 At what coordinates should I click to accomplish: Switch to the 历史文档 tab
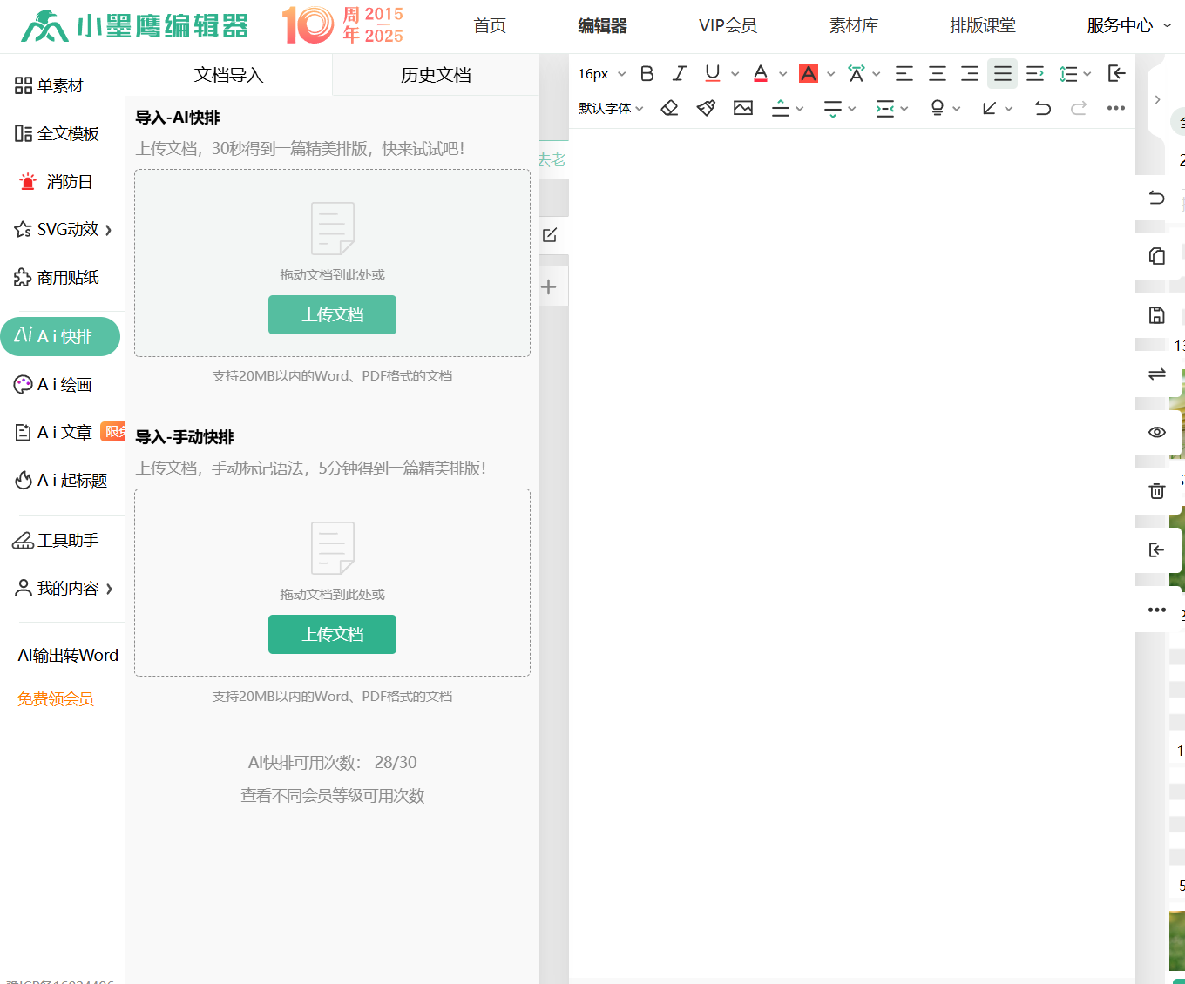pyautogui.click(x=436, y=75)
